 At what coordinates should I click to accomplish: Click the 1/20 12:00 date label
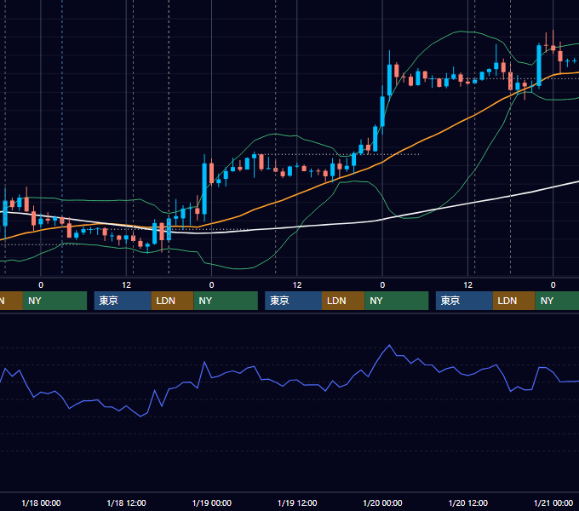467,502
